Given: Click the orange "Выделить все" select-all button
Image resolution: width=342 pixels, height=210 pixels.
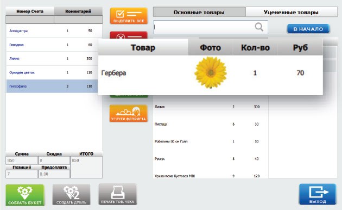Looking at the screenshot, I should coord(129,16).
